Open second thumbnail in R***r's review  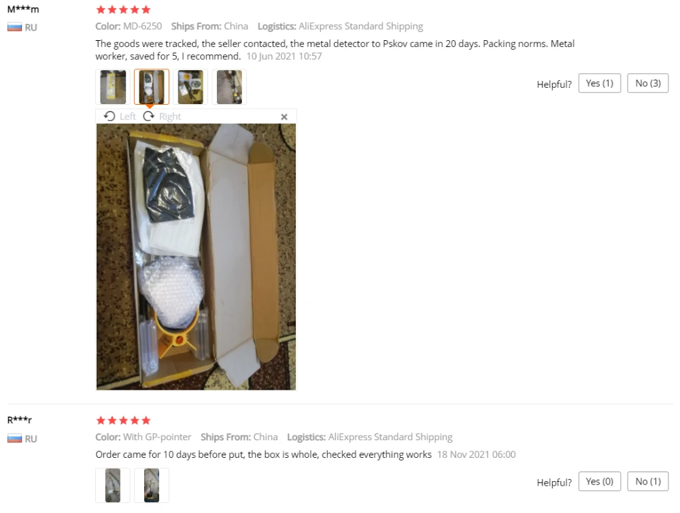[x=152, y=485]
